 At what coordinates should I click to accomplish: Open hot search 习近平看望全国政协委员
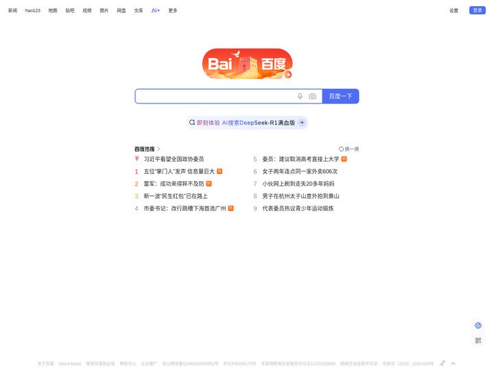(x=174, y=159)
